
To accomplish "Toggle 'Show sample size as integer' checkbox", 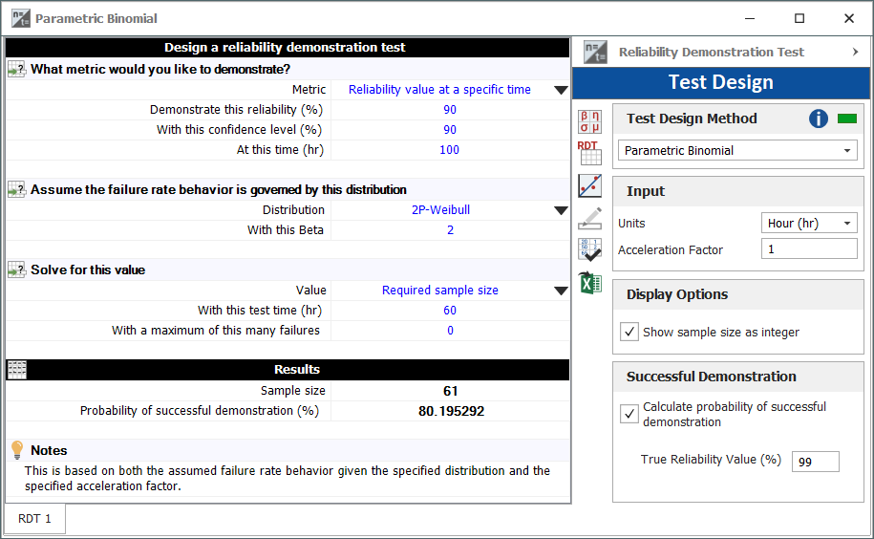I will click(629, 332).
